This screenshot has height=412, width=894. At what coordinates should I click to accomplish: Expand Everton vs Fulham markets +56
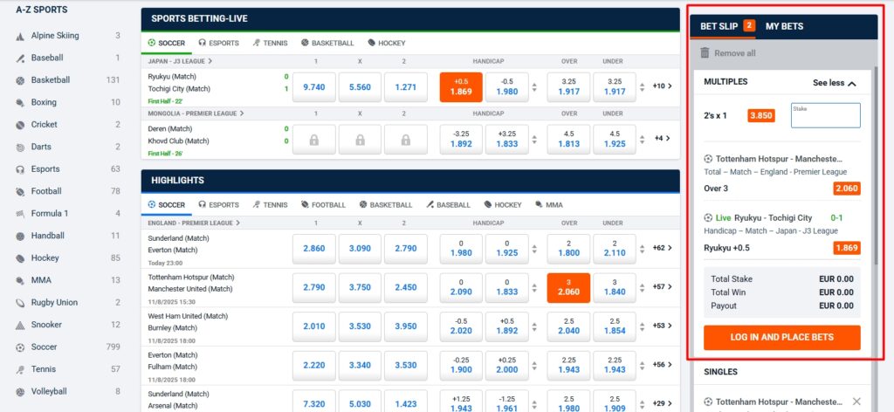pyautogui.click(x=663, y=364)
